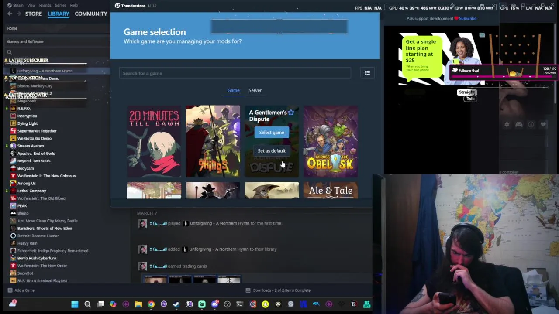The width and height of the screenshot is (559, 314).
Task: Select Lethal Company in Steam library list
Action: tap(31, 191)
